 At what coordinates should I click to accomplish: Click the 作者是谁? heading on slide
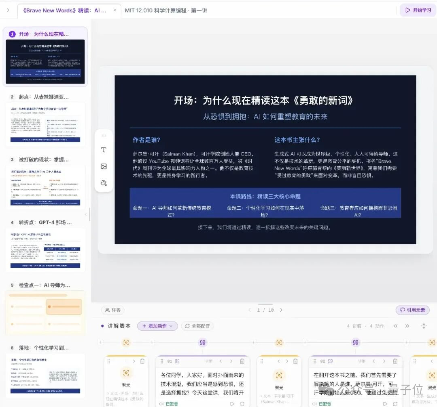point(146,140)
